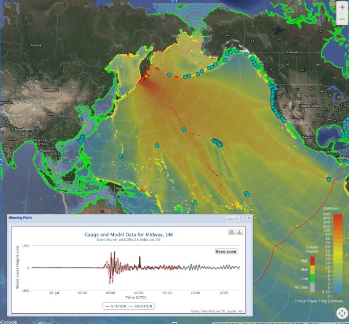Download the Midway gauge chart
The width and height of the screenshot is (349, 324).
(x=239, y=232)
